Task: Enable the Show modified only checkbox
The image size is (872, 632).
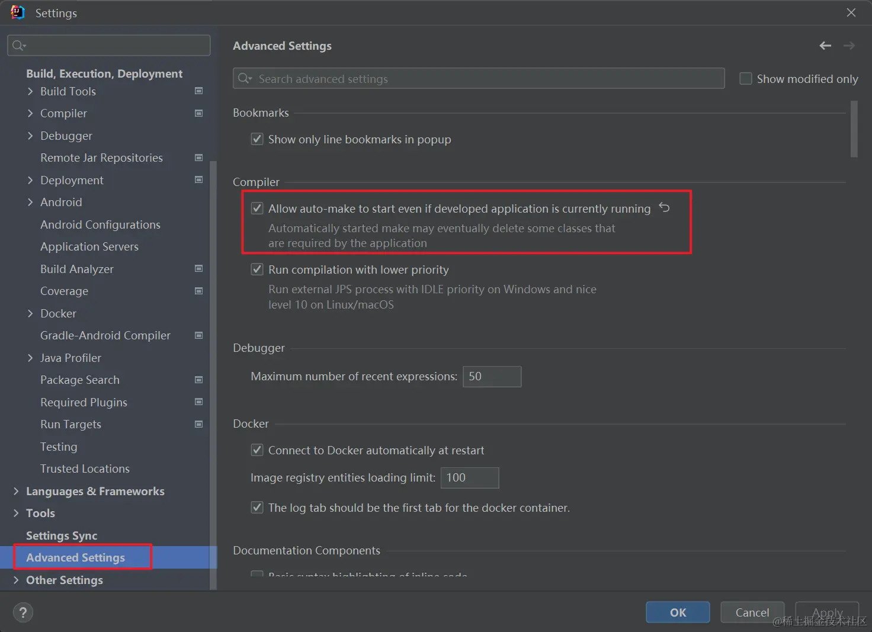Action: click(x=746, y=79)
